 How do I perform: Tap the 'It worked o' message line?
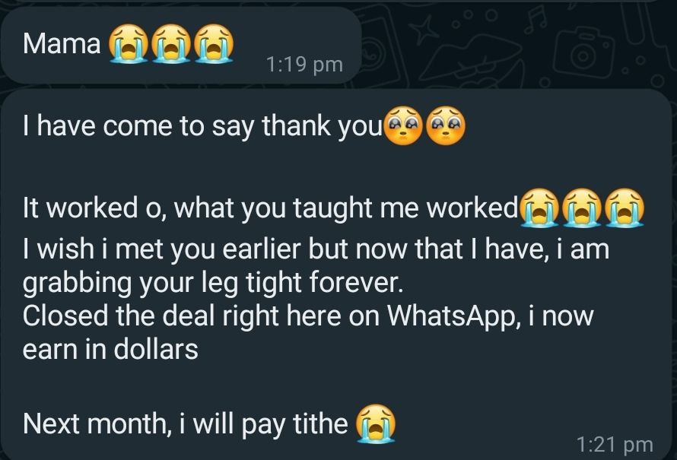[270, 208]
